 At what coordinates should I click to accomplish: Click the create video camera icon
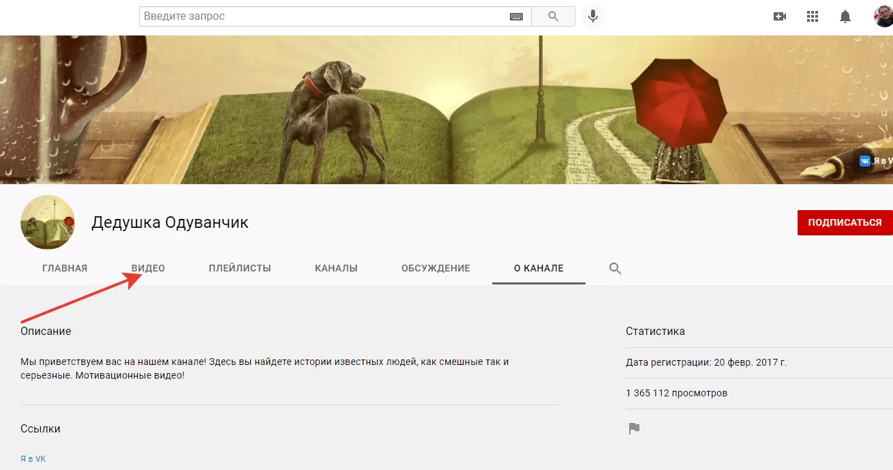tap(780, 16)
